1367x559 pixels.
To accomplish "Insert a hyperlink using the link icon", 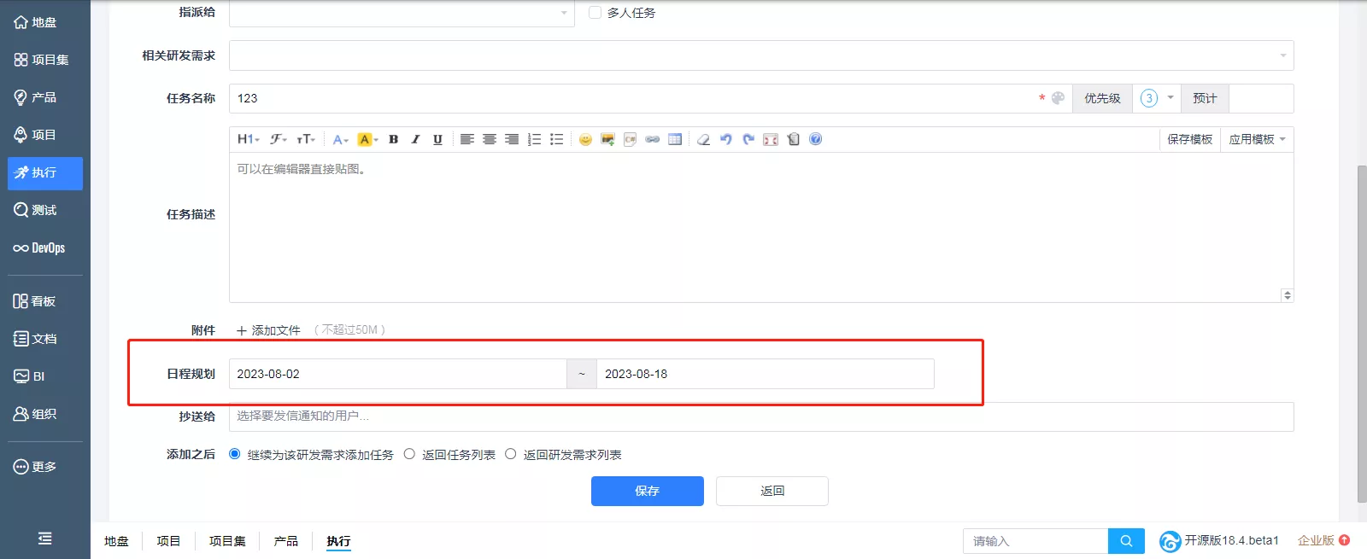I will pyautogui.click(x=653, y=139).
